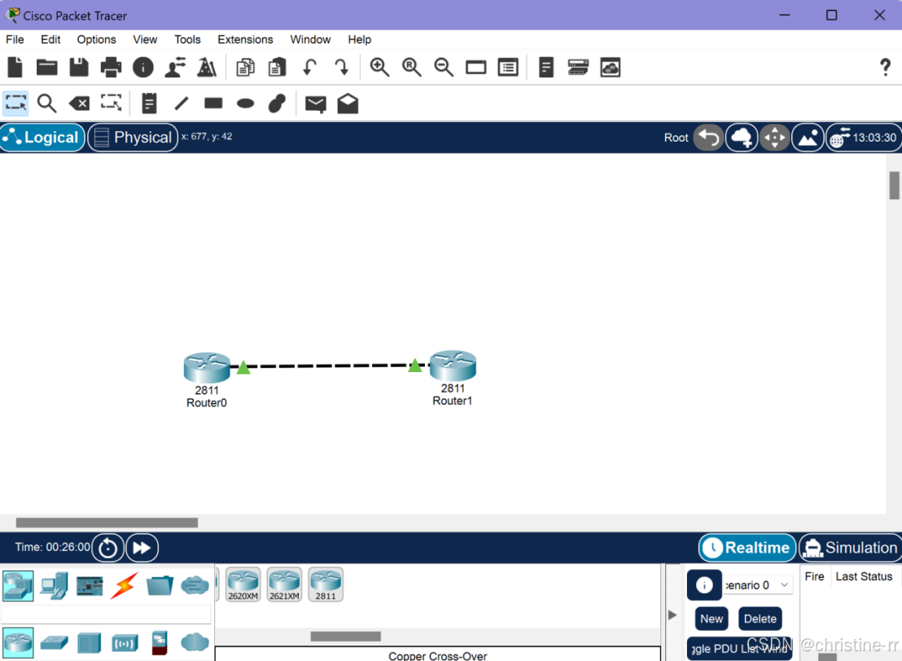
Task: Set the tiled background image
Action: (x=808, y=138)
